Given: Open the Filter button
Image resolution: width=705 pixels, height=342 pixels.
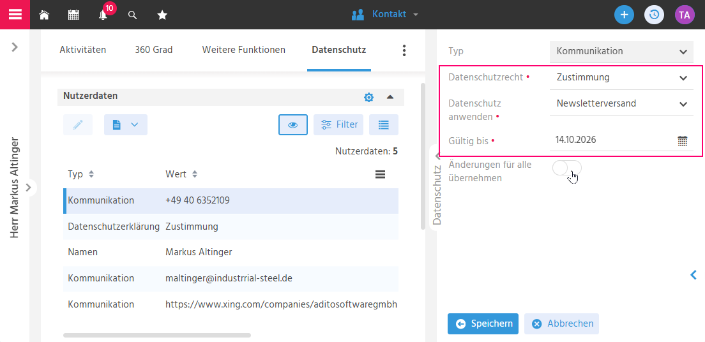Looking at the screenshot, I should pos(338,124).
